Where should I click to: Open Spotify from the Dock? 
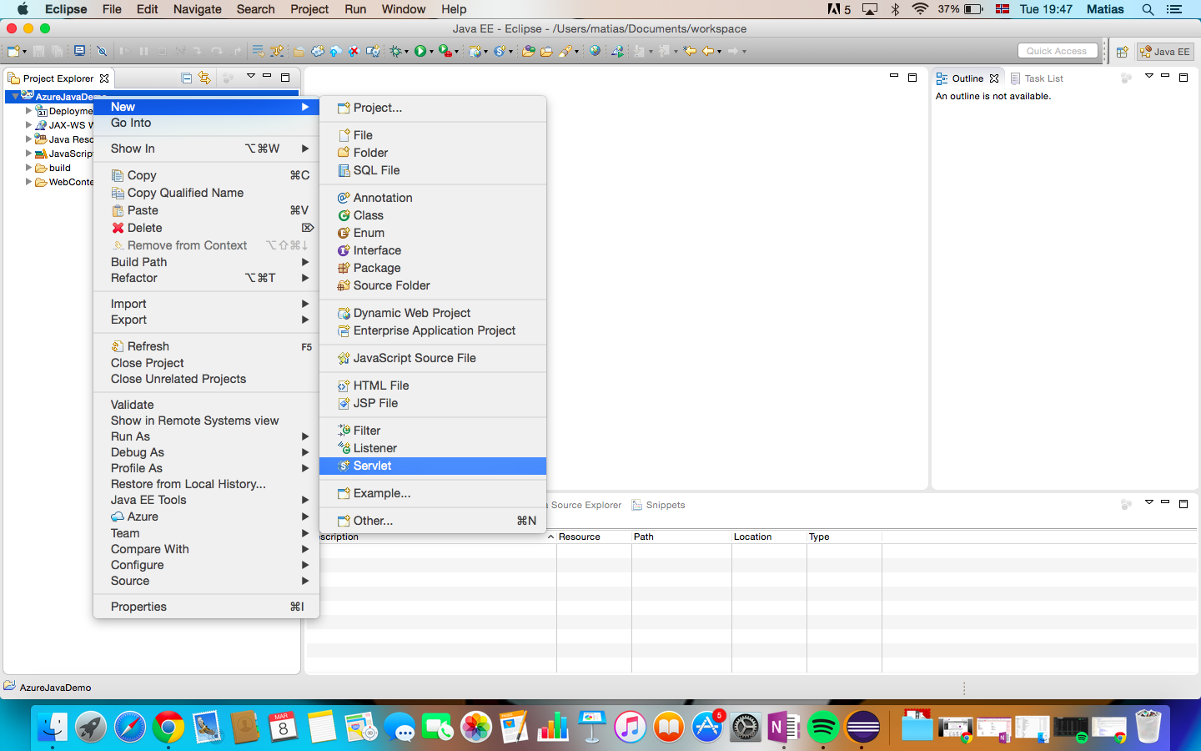[x=823, y=728]
